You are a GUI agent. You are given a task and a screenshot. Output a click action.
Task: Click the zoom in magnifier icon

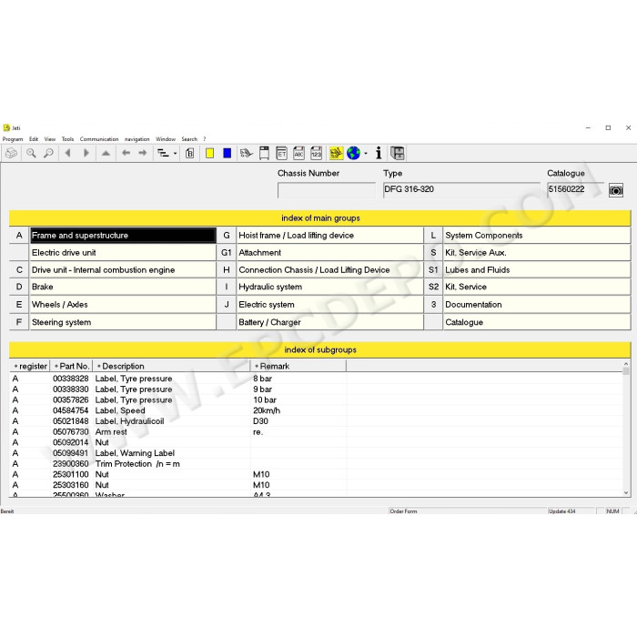[31, 153]
